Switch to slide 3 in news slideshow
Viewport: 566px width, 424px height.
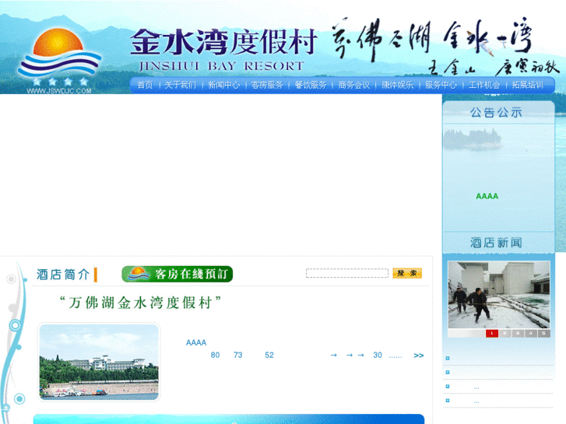[518, 334]
